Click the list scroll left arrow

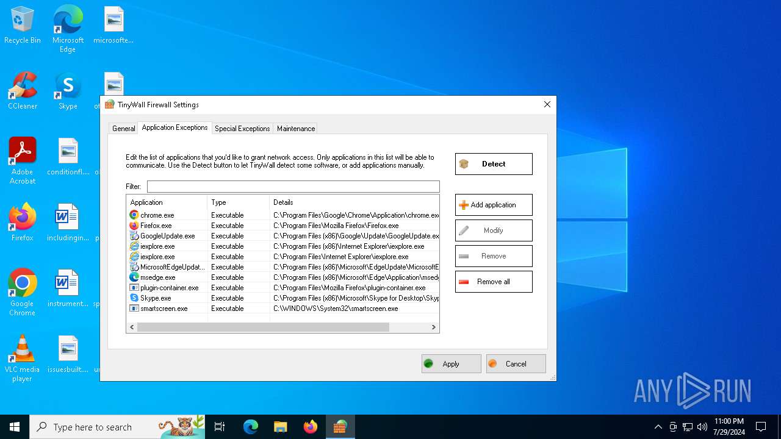point(131,327)
